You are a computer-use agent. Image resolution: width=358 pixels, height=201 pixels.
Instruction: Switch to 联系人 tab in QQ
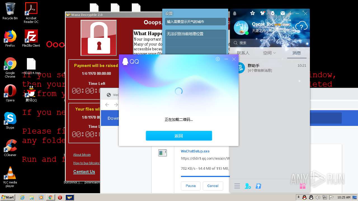point(243,53)
